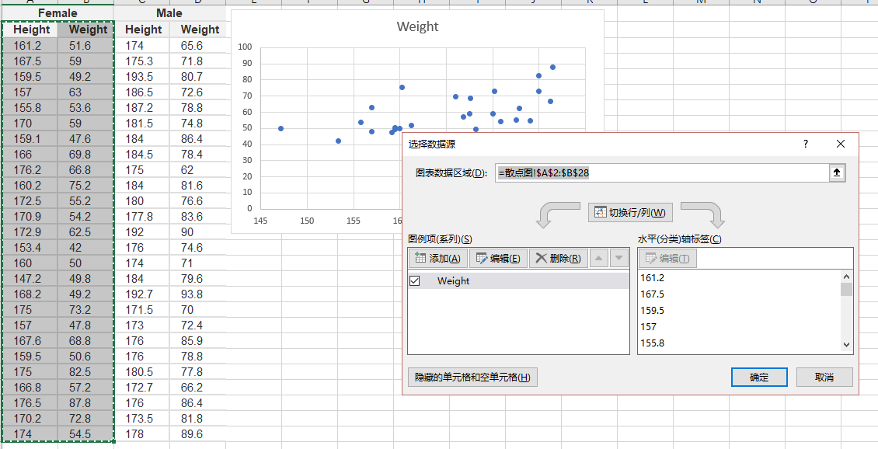The width and height of the screenshot is (878, 449).
Task: Cancel with the 取消 button
Action: pyautogui.click(x=824, y=378)
